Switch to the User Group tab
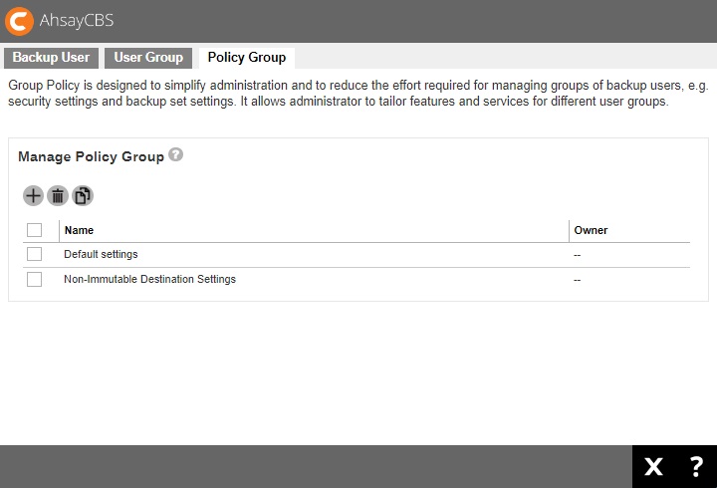 (x=148, y=58)
